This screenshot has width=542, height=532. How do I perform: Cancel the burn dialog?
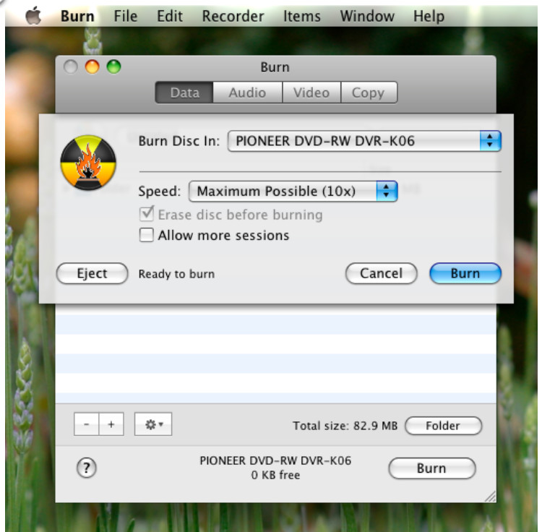pos(382,273)
